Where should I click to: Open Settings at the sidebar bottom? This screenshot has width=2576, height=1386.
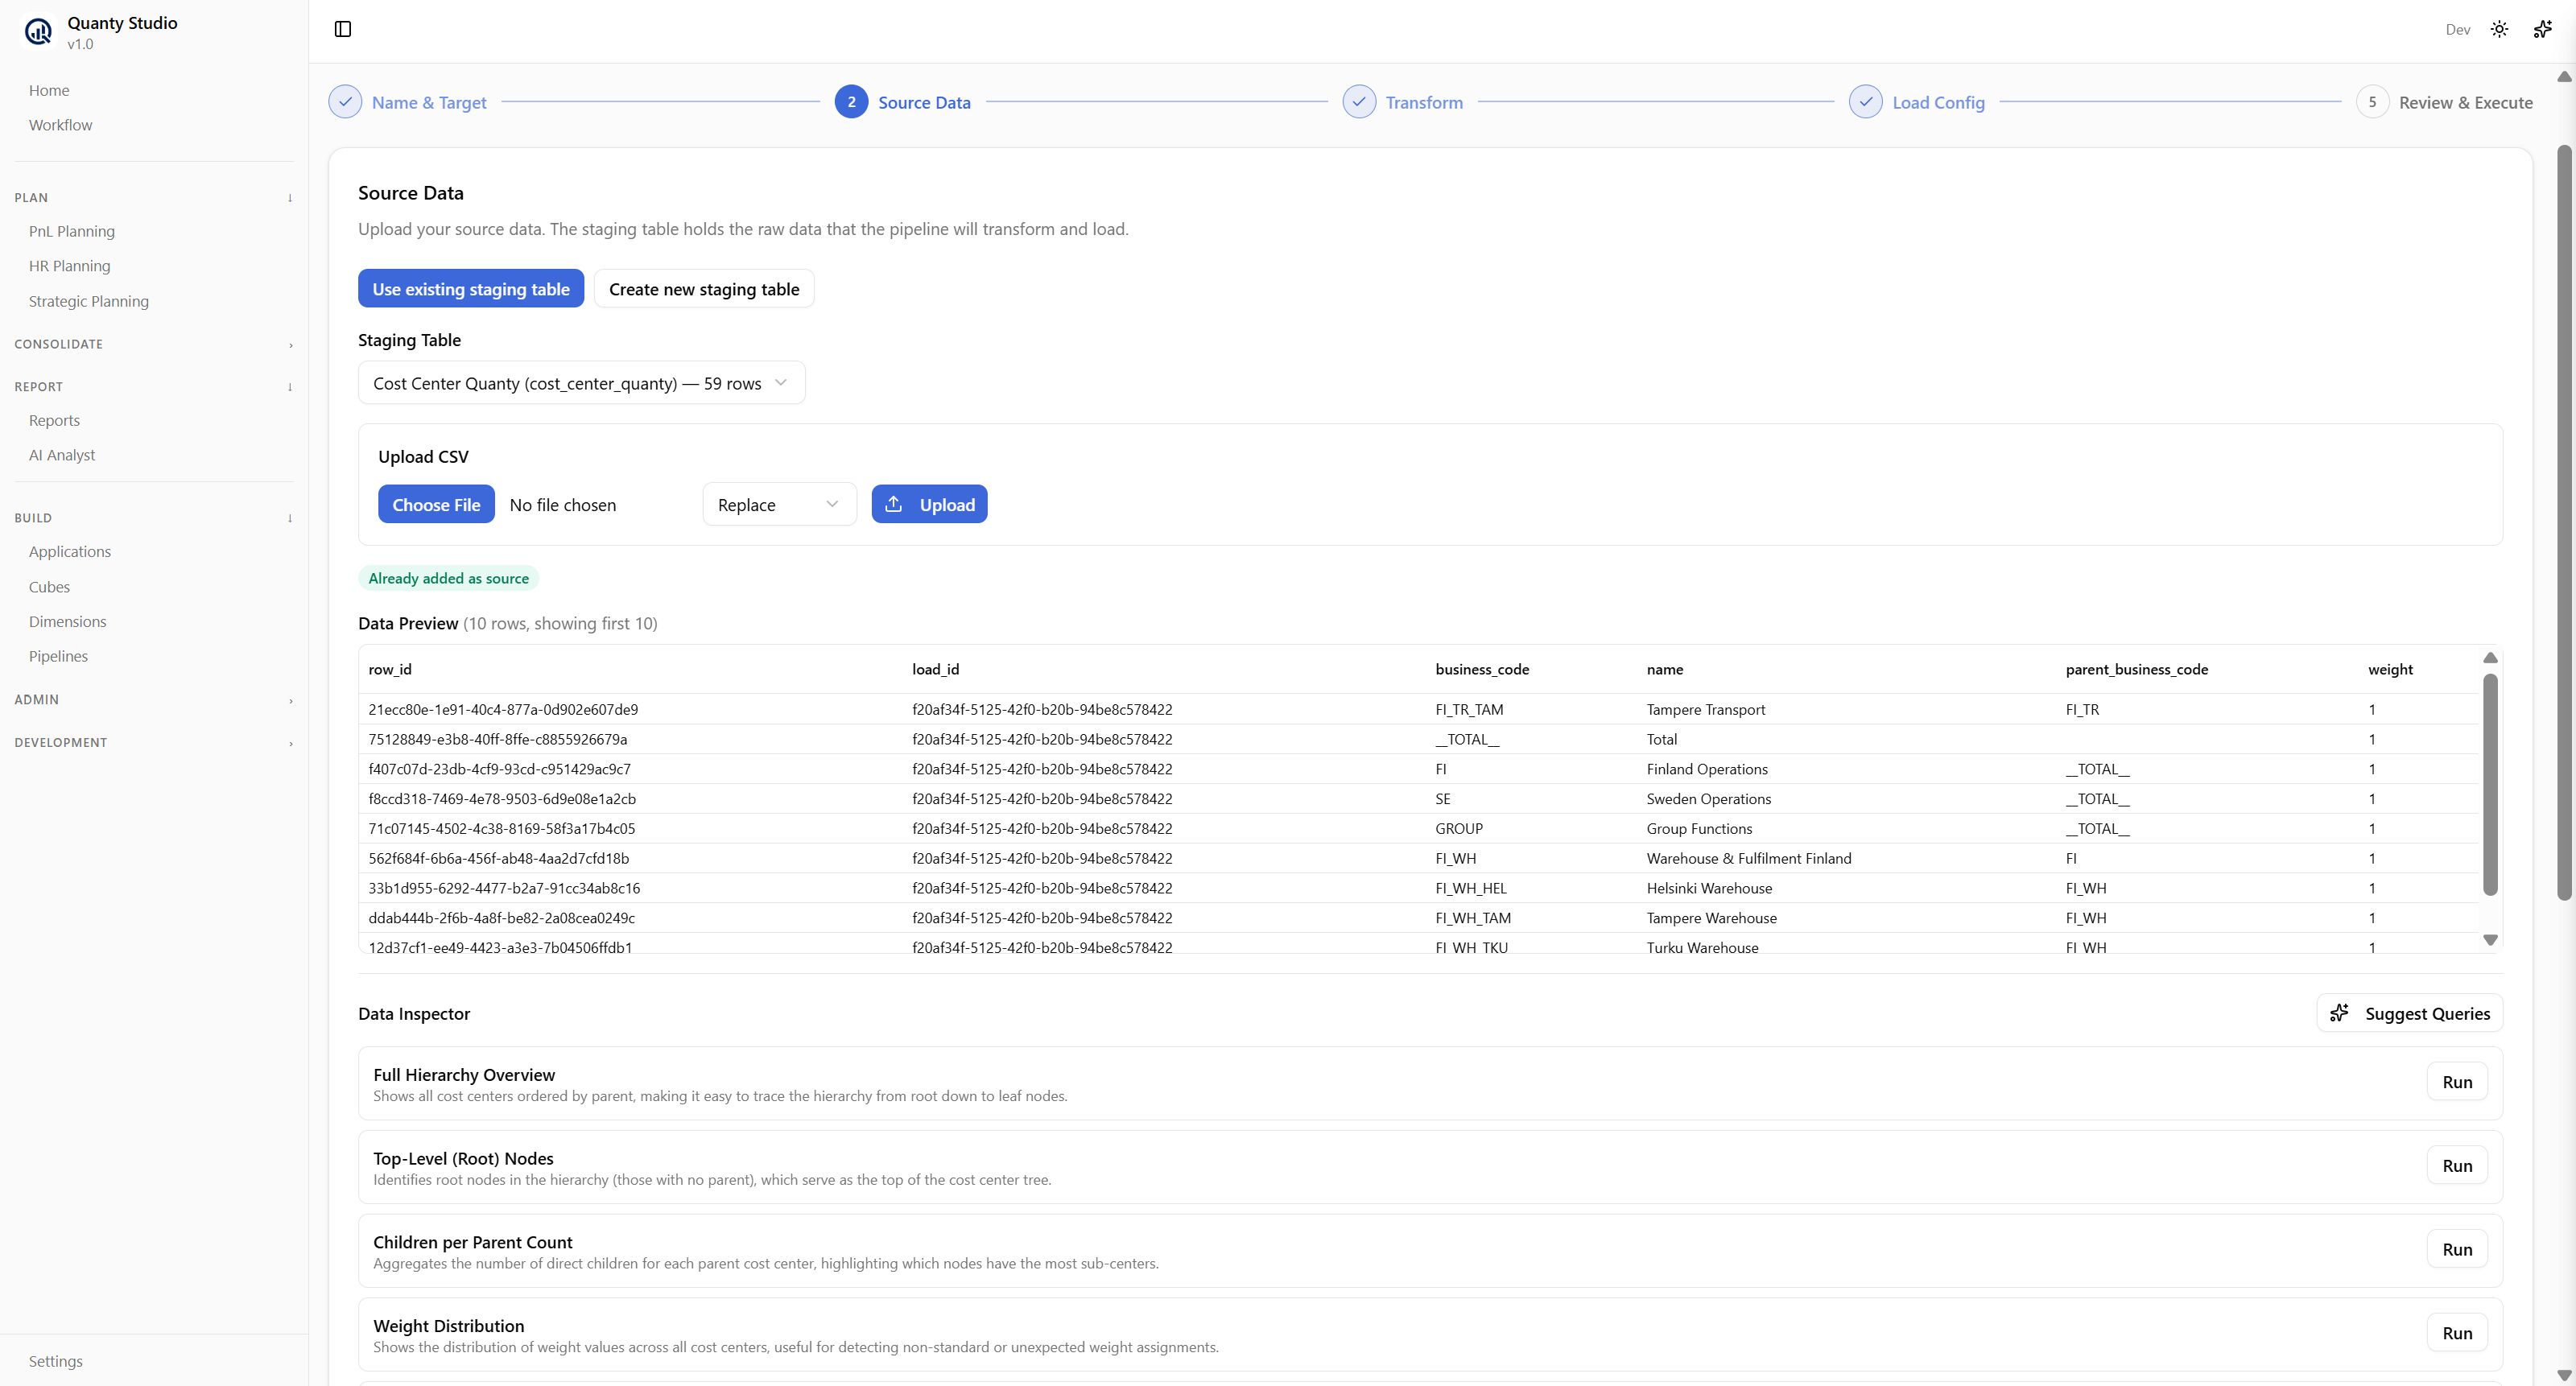(x=56, y=1361)
